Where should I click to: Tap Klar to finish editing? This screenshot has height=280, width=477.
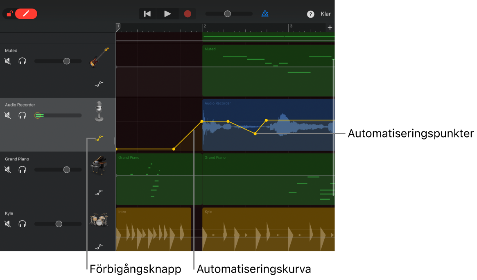(x=326, y=14)
